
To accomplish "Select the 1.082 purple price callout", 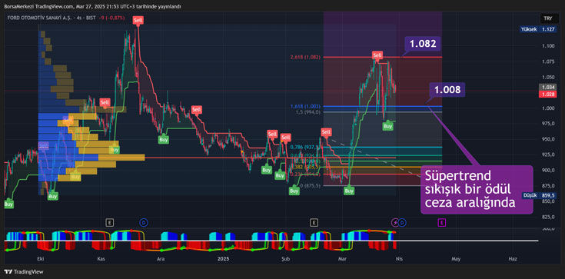I will 423,44.
